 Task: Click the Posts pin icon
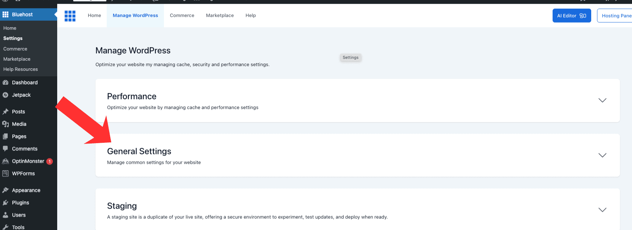[x=5, y=112]
